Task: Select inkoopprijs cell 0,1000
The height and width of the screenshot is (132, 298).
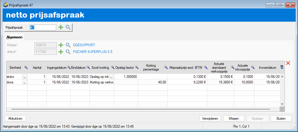Action: tap(244, 77)
